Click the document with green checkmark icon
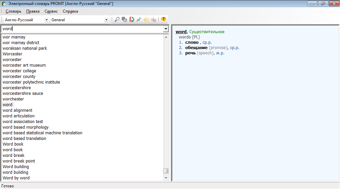The image size is (340, 189). 131,20
